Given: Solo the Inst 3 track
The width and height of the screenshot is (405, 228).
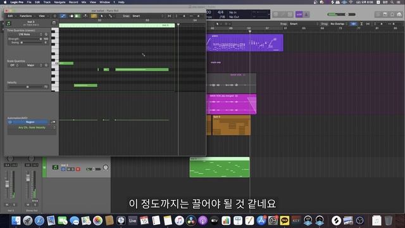Looking at the screenshot, I should (73, 169).
